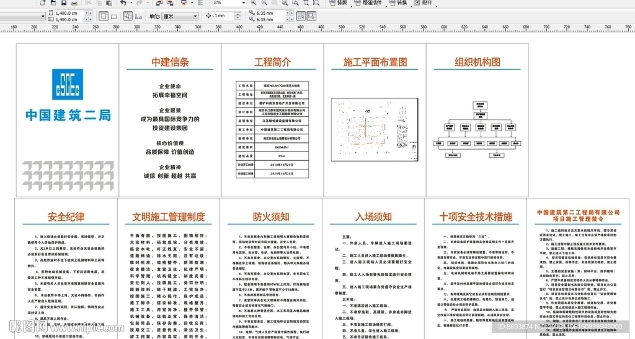The height and width of the screenshot is (339, 635).
Task: Click the nudge distance stepper arrows
Action: 238,15
